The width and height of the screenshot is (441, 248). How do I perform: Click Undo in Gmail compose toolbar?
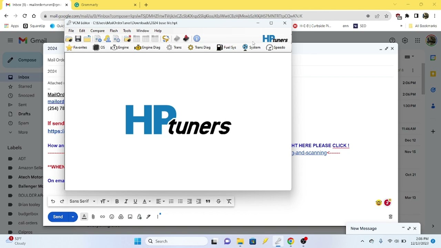pyautogui.click(x=53, y=201)
